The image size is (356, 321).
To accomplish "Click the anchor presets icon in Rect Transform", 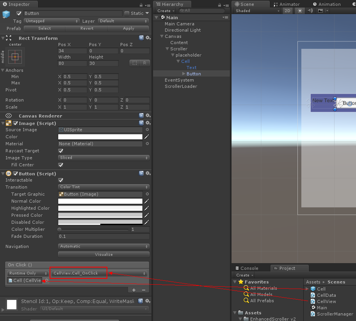I will pyautogui.click(x=14, y=57).
